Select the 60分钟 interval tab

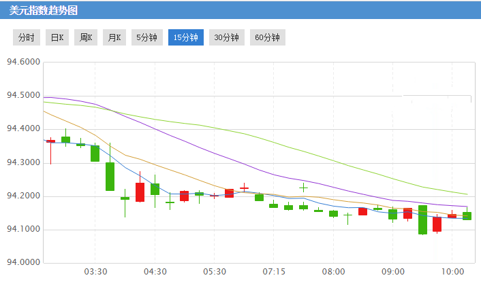click(x=267, y=37)
